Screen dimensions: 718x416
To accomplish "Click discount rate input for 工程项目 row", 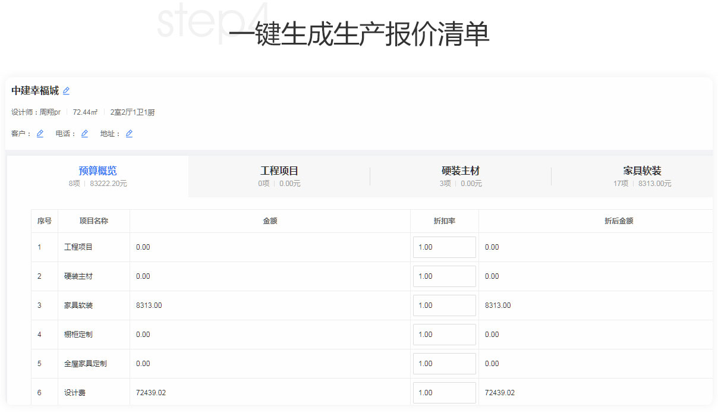I will [444, 247].
